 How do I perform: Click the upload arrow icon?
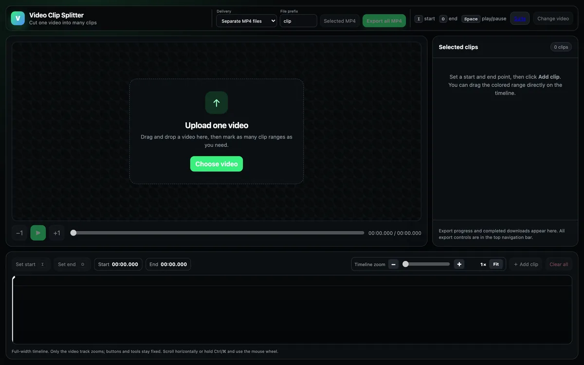coord(217,103)
